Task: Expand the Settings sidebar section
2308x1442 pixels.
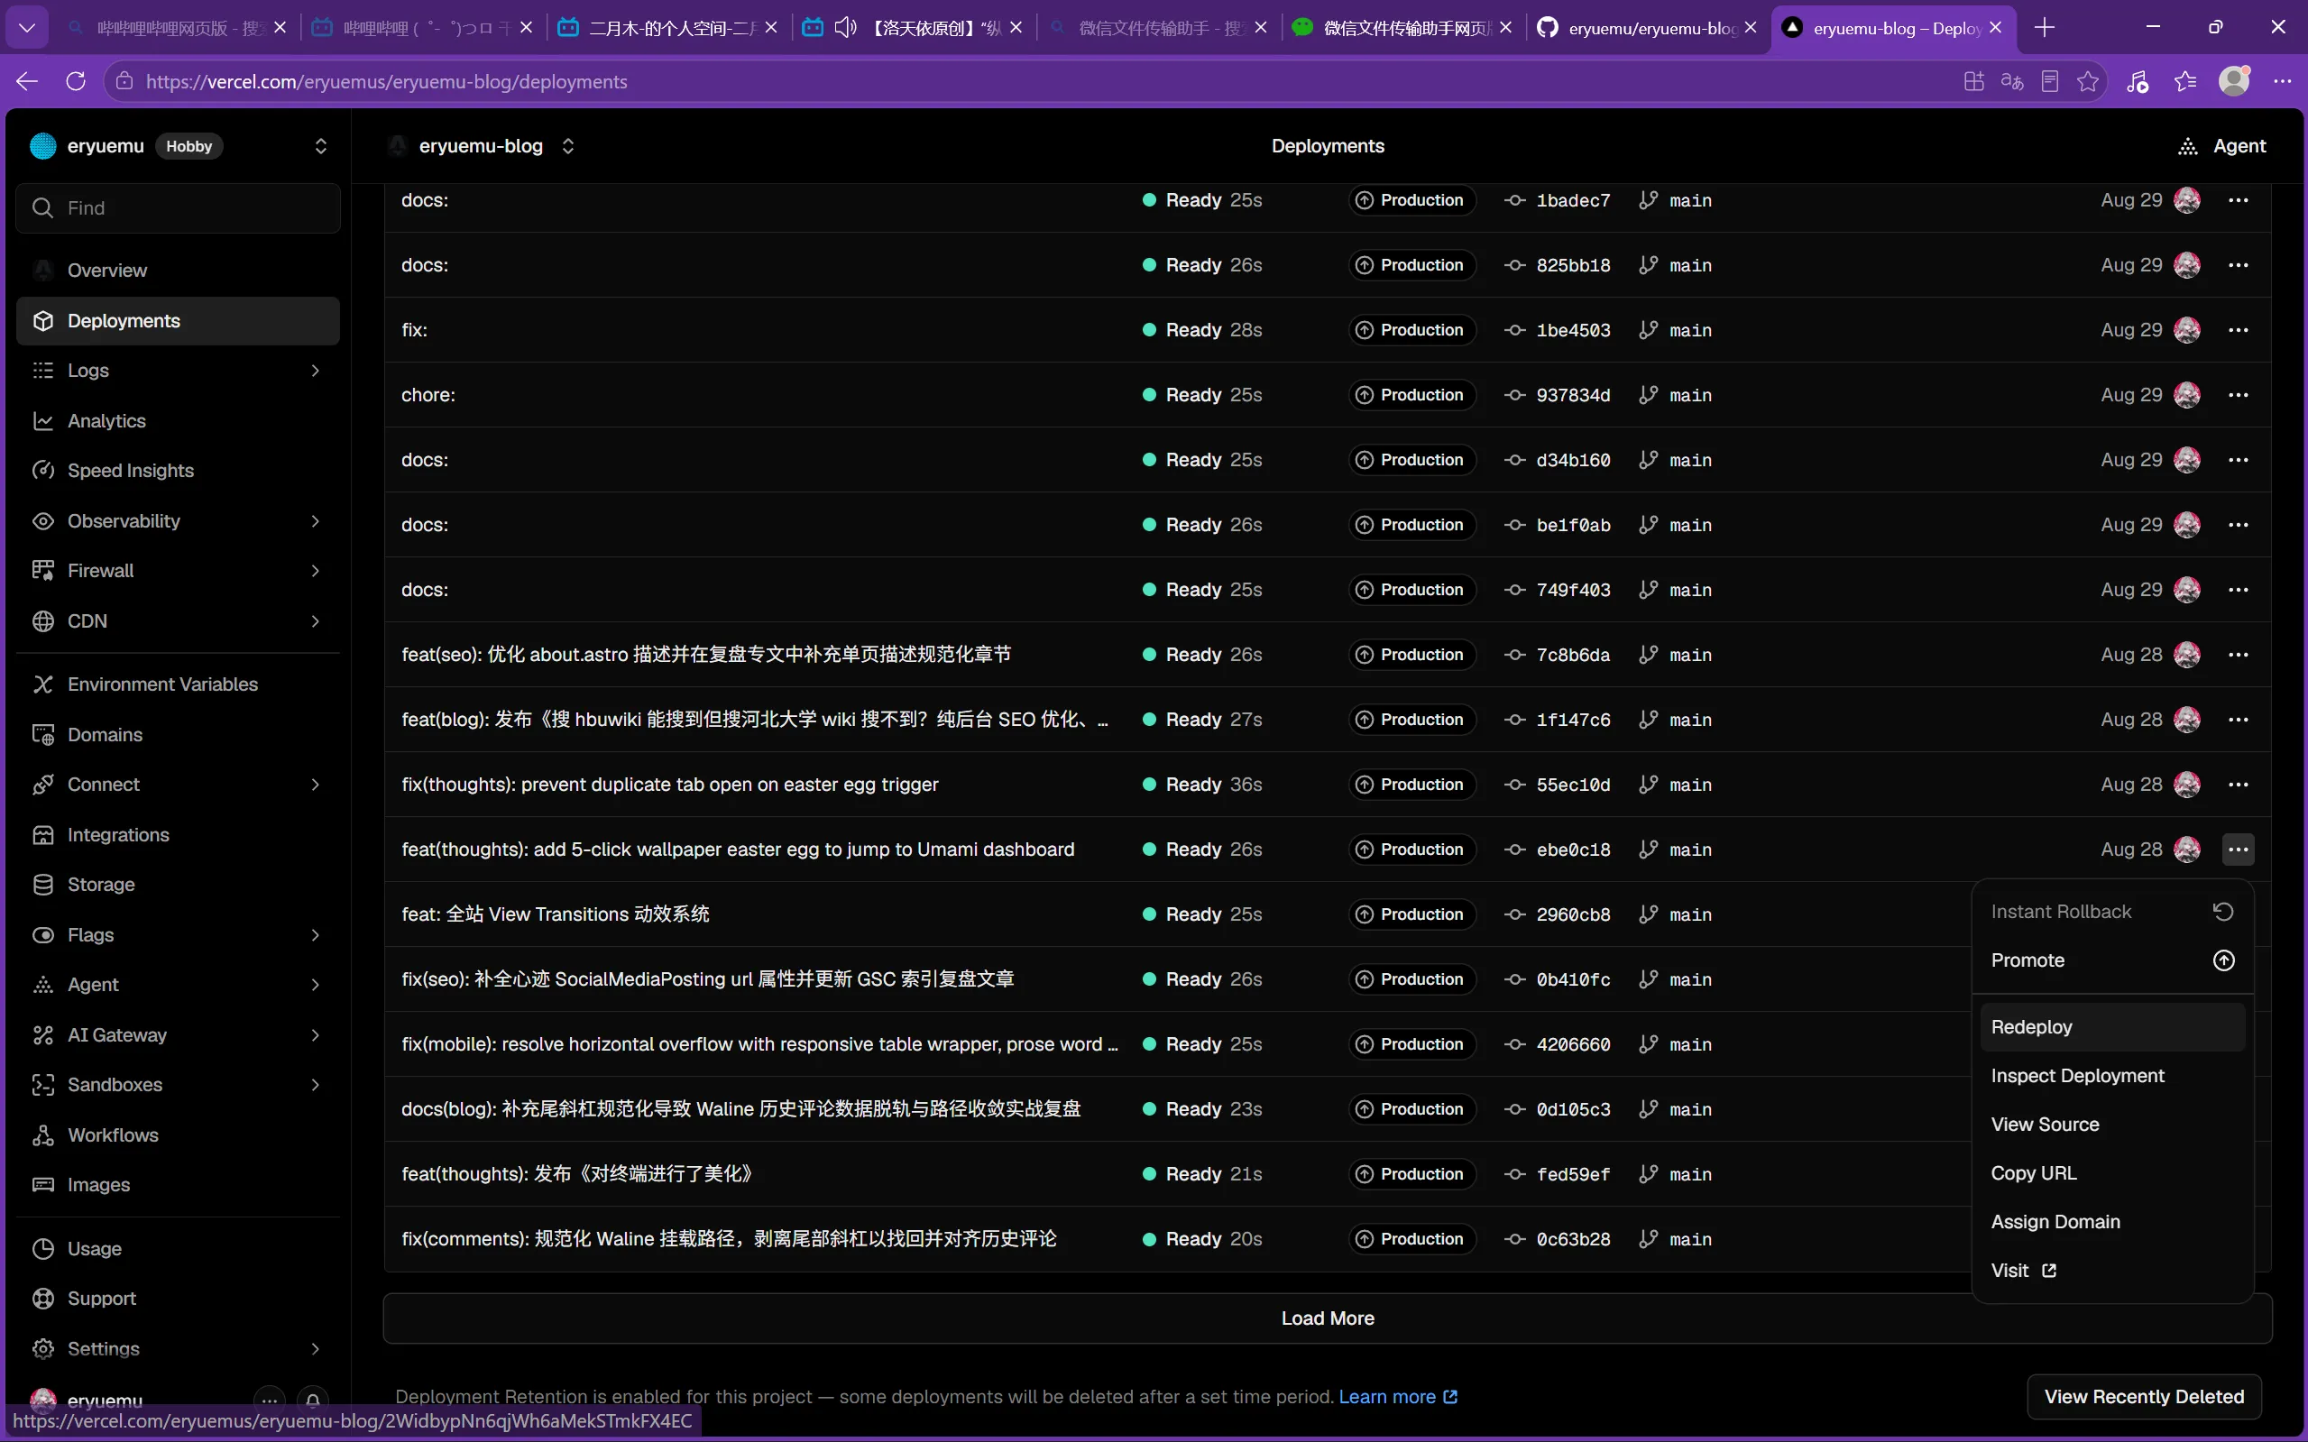Action: click(315, 1348)
